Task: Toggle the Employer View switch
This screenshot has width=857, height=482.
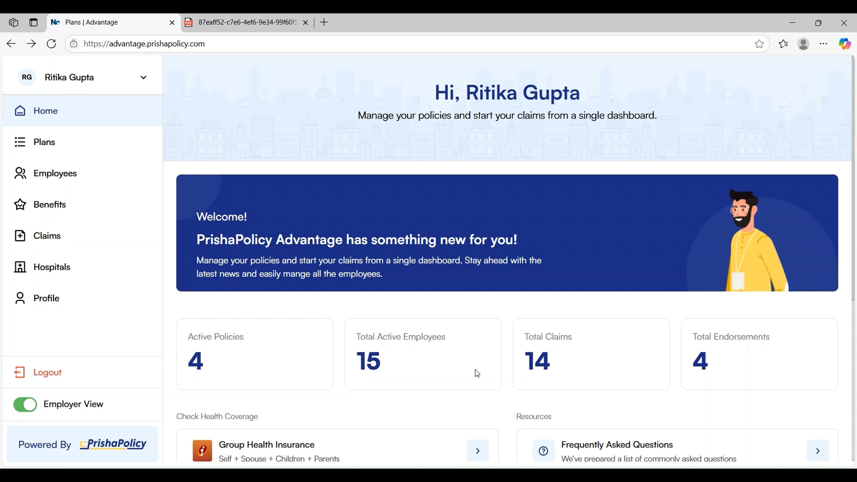Action: [25, 404]
